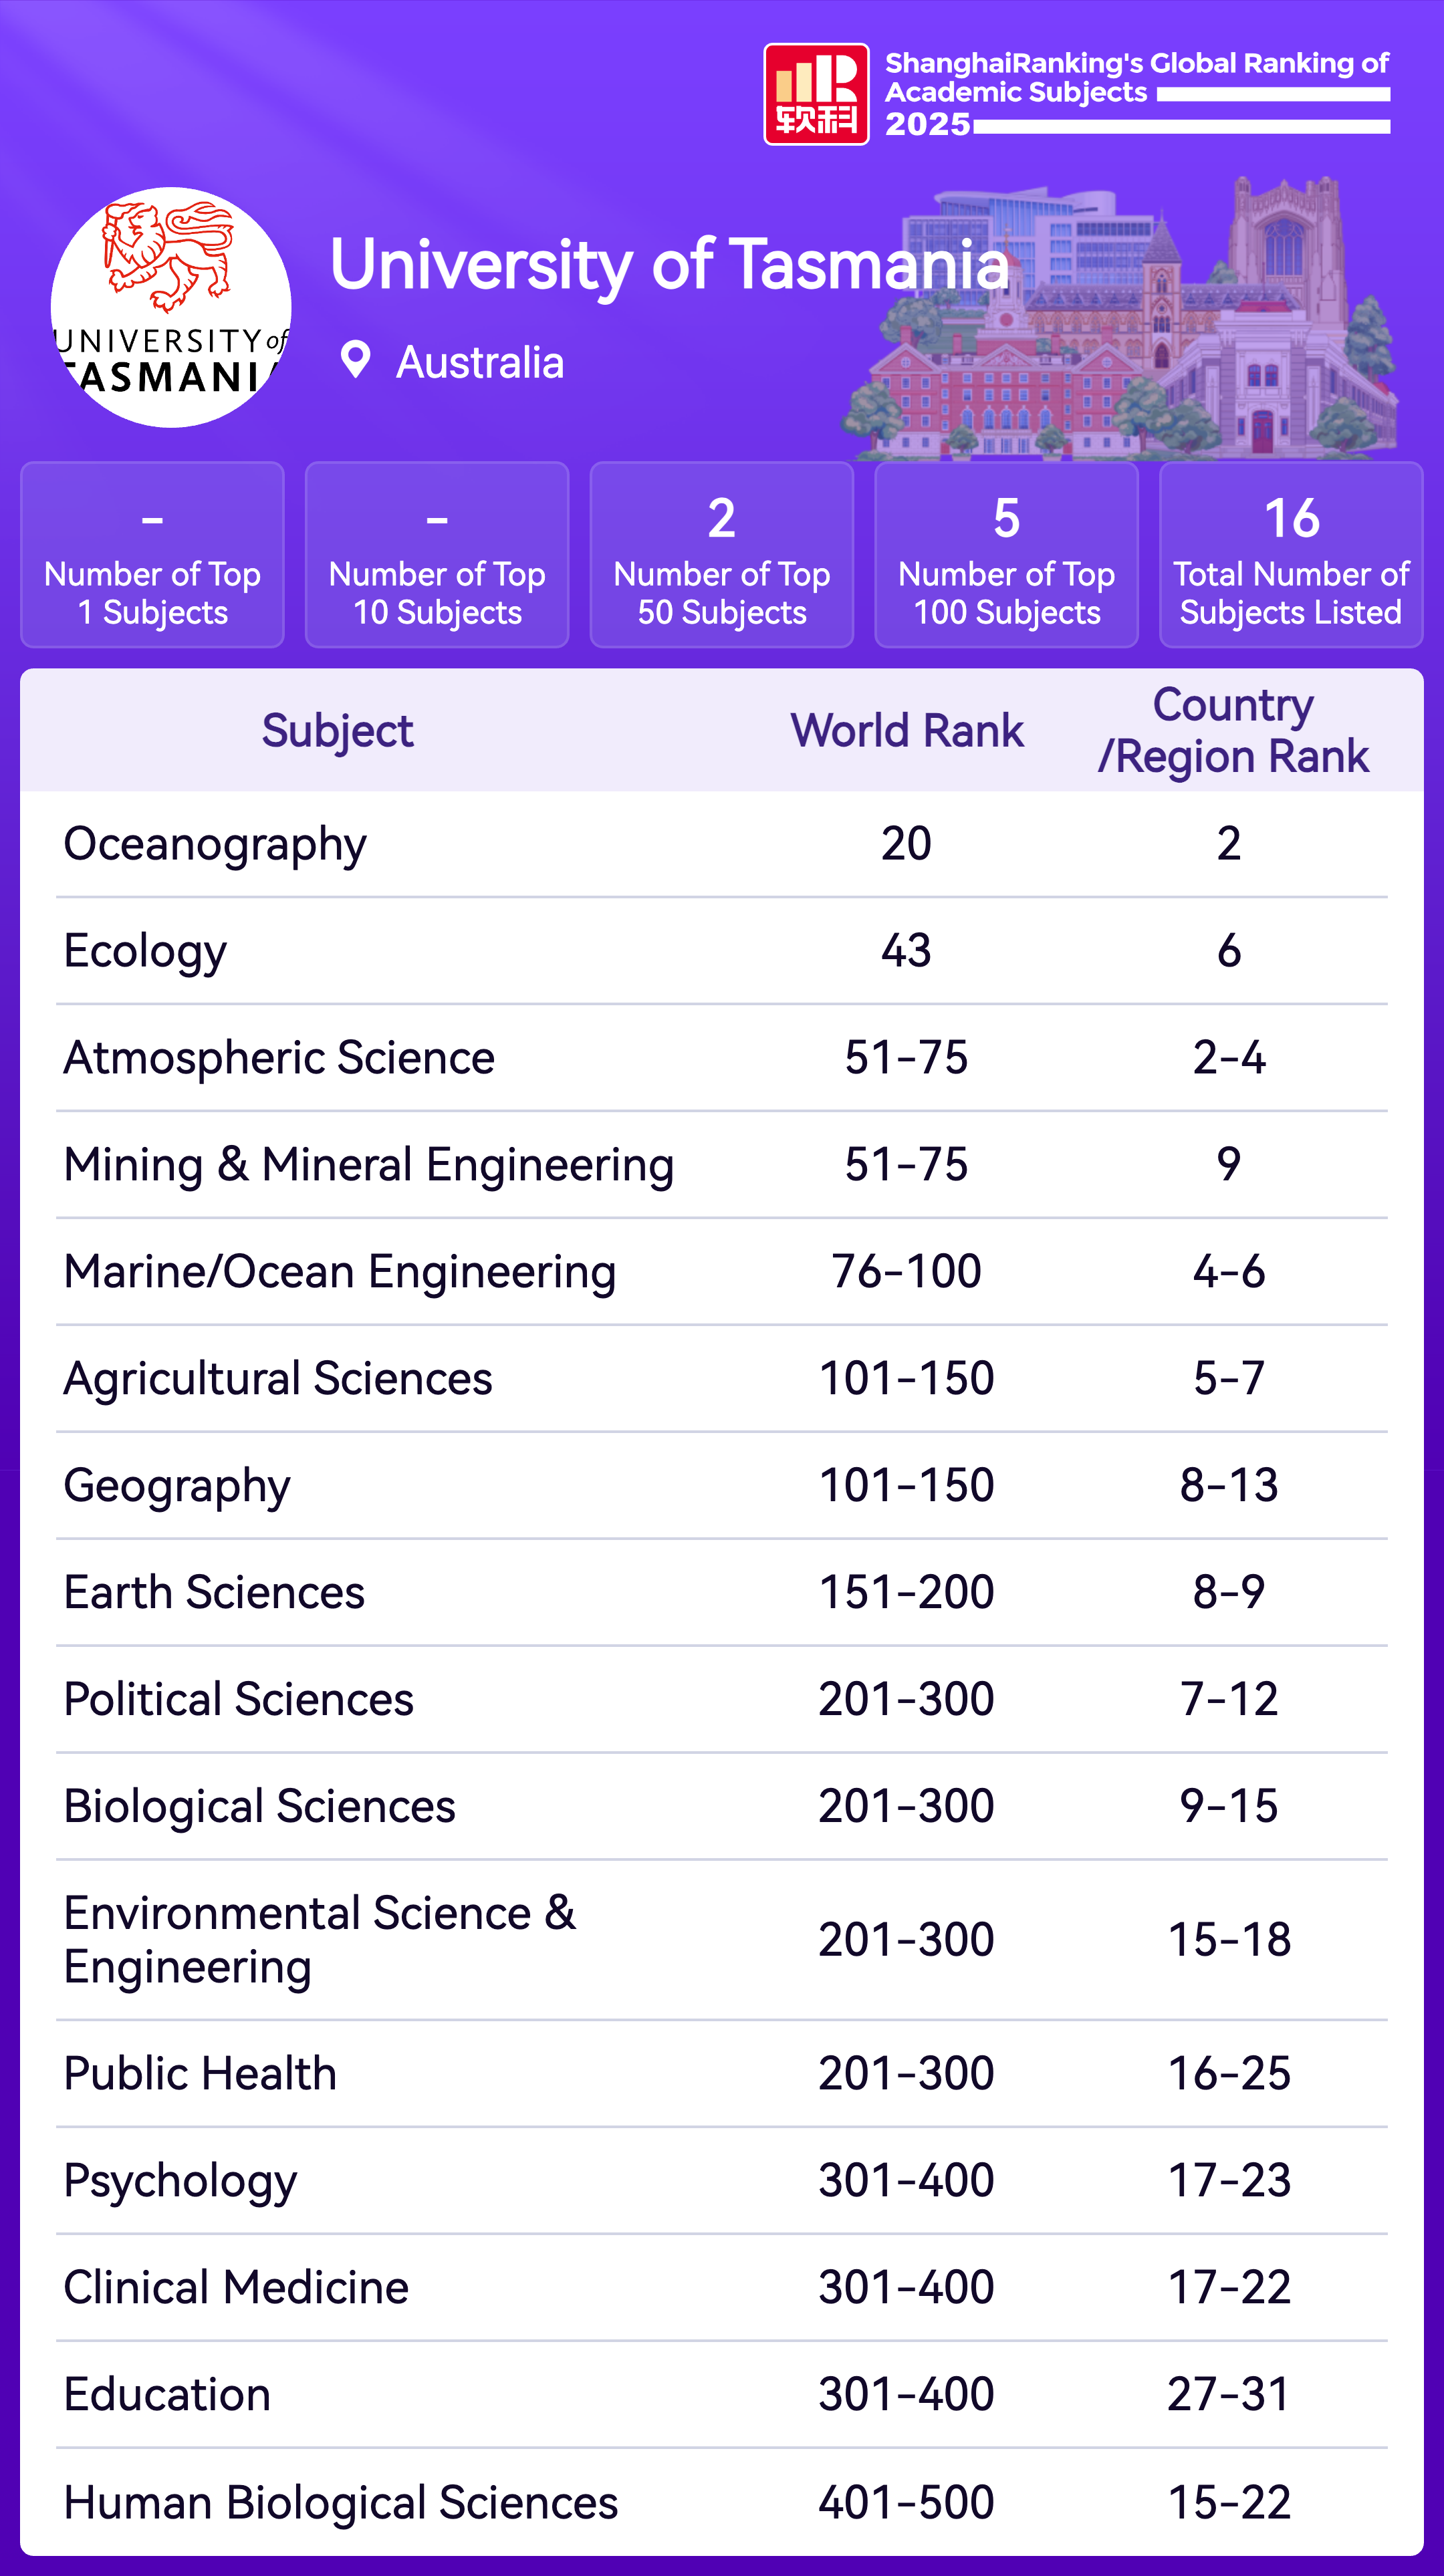Click the Total Number of Subjects Listed card

[1290, 555]
